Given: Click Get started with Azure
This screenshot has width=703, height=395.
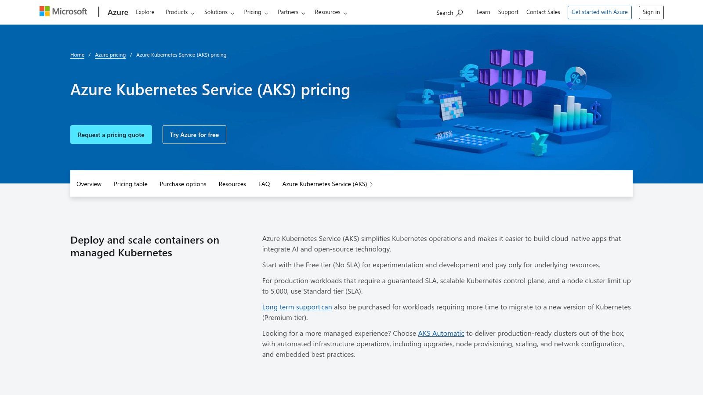Looking at the screenshot, I should tap(599, 12).
